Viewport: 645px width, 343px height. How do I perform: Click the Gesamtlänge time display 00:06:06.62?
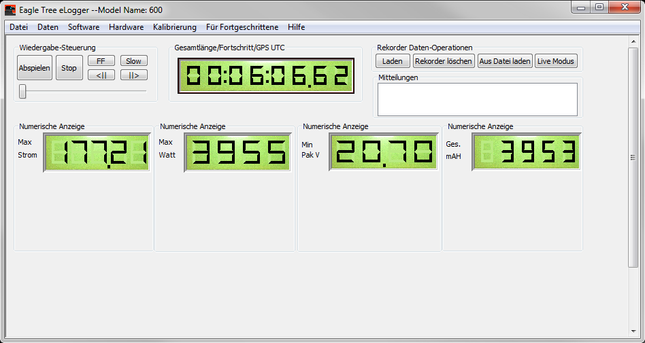coord(266,75)
